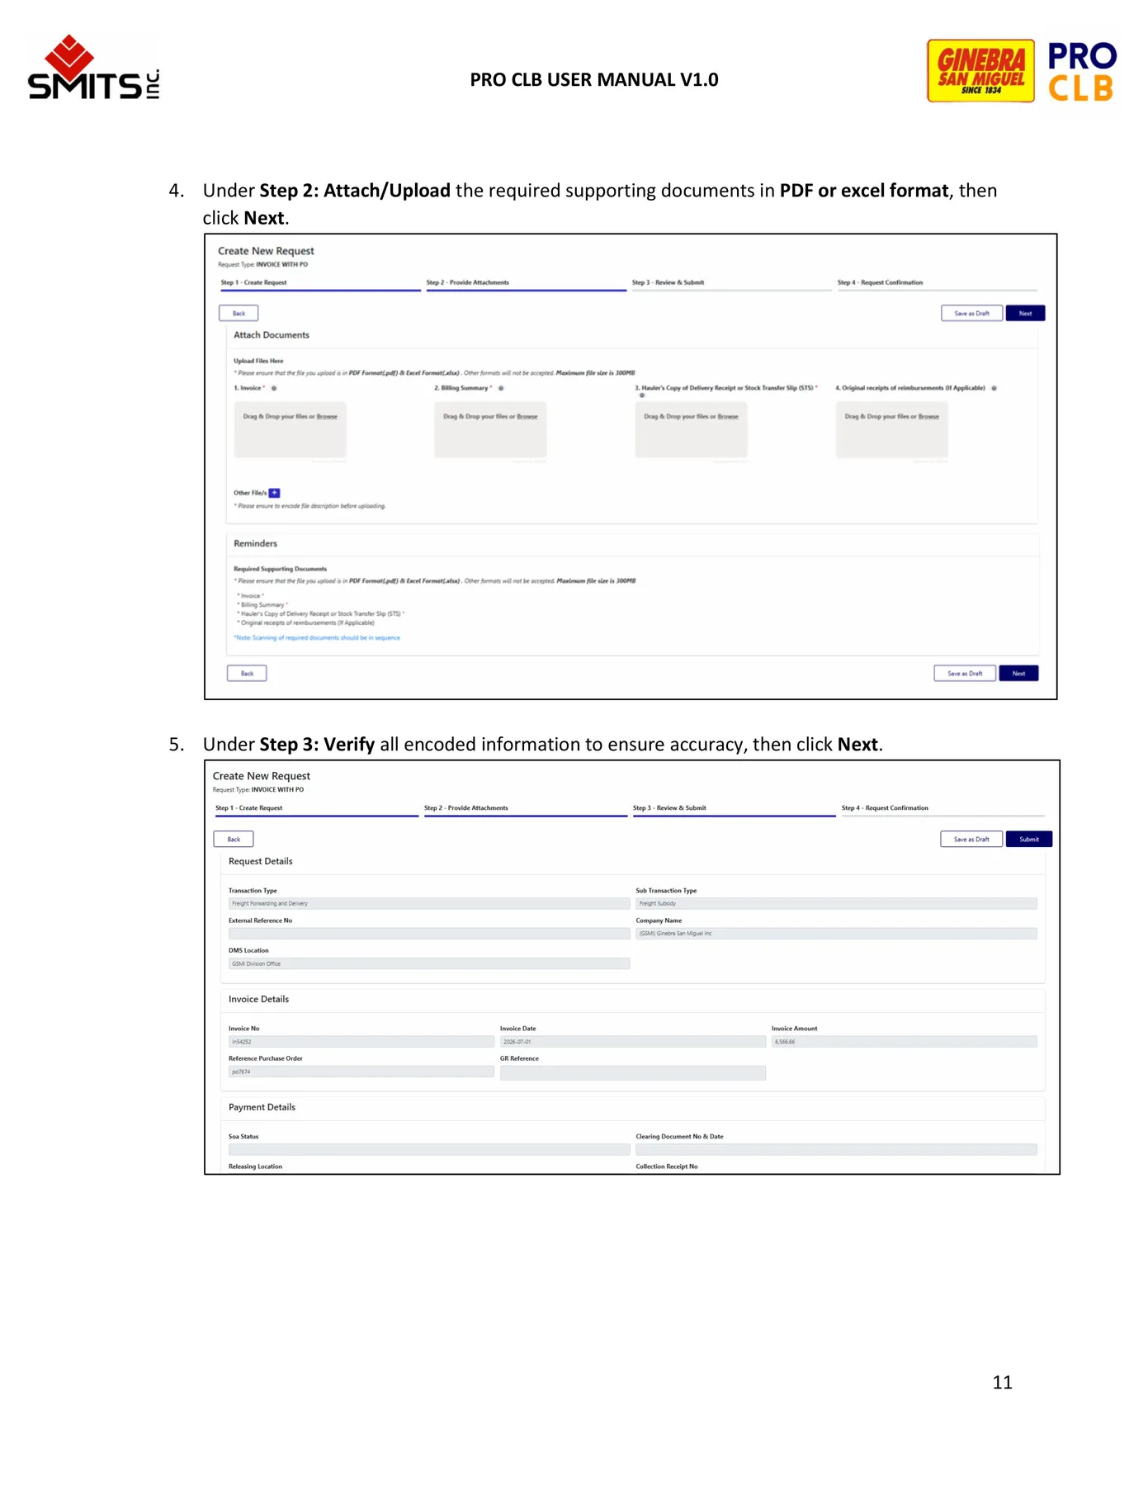Click the 'Reminders' section heading
Screen dimensions: 1148x1486
point(255,544)
